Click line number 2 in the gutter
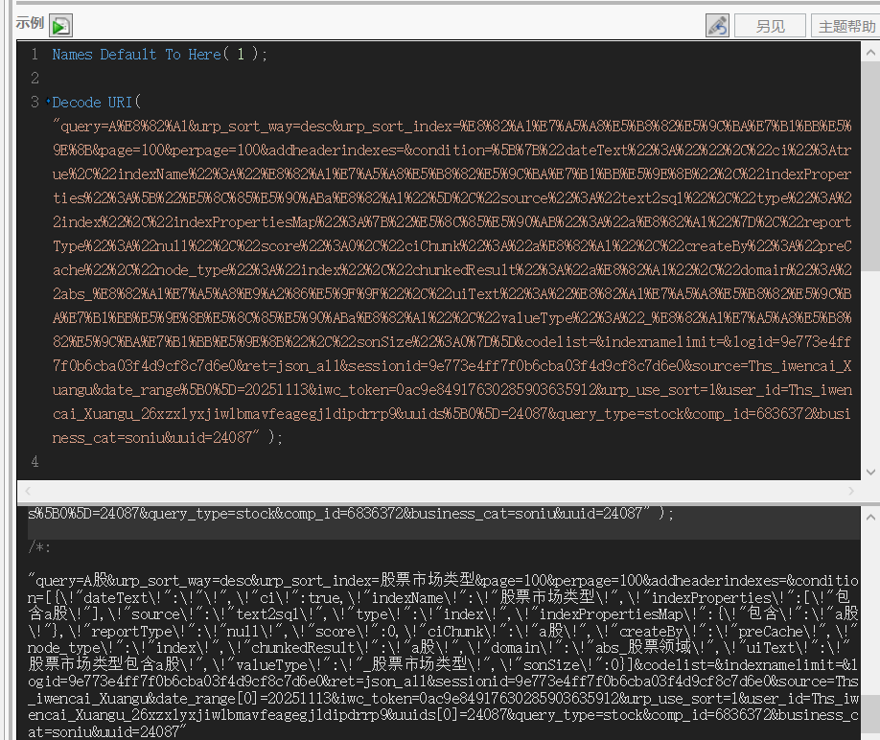 [x=35, y=78]
